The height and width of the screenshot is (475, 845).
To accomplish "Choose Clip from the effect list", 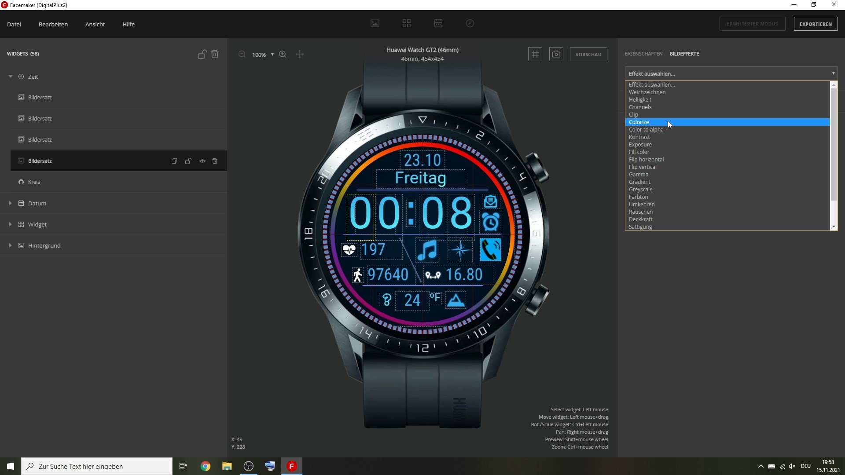I will pos(727,114).
